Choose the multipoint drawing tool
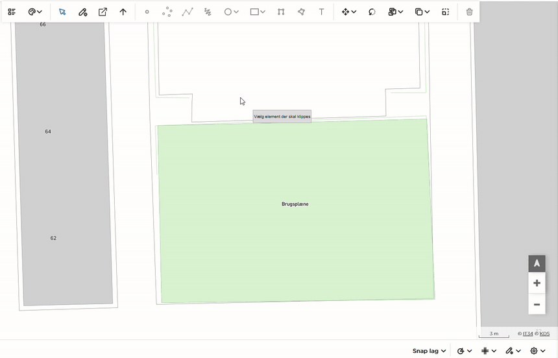 pos(167,12)
